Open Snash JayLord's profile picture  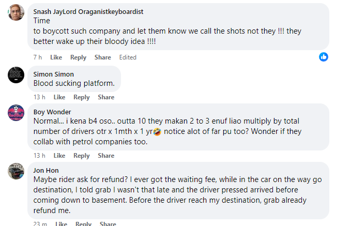click(x=16, y=12)
